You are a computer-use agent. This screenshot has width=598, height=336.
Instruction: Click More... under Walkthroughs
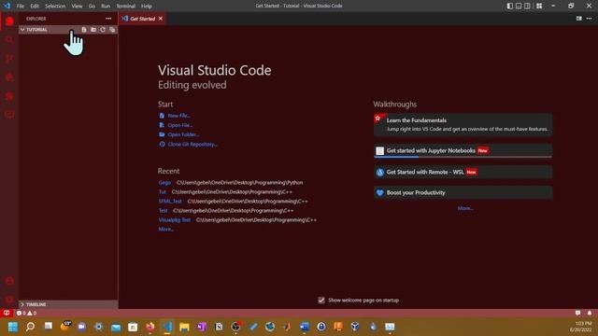pos(465,208)
